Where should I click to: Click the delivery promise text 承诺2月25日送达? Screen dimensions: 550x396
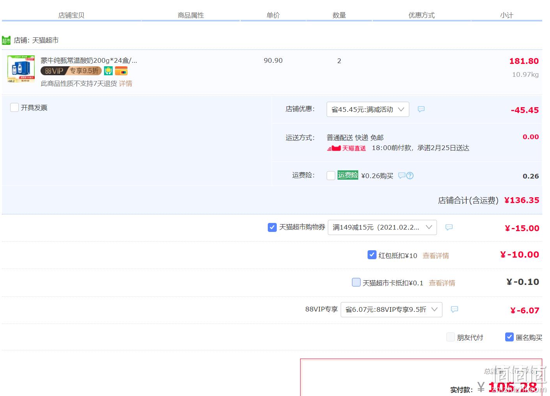pos(443,148)
